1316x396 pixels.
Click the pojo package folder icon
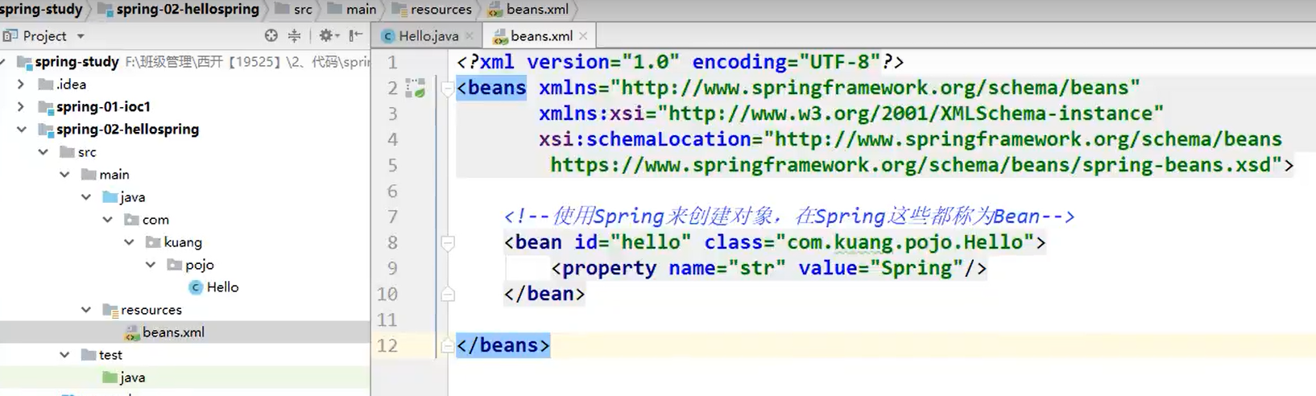(174, 265)
